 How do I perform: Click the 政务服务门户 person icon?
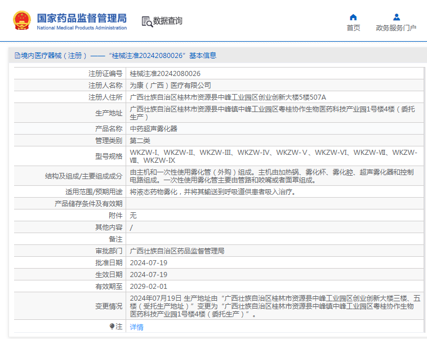(396, 17)
